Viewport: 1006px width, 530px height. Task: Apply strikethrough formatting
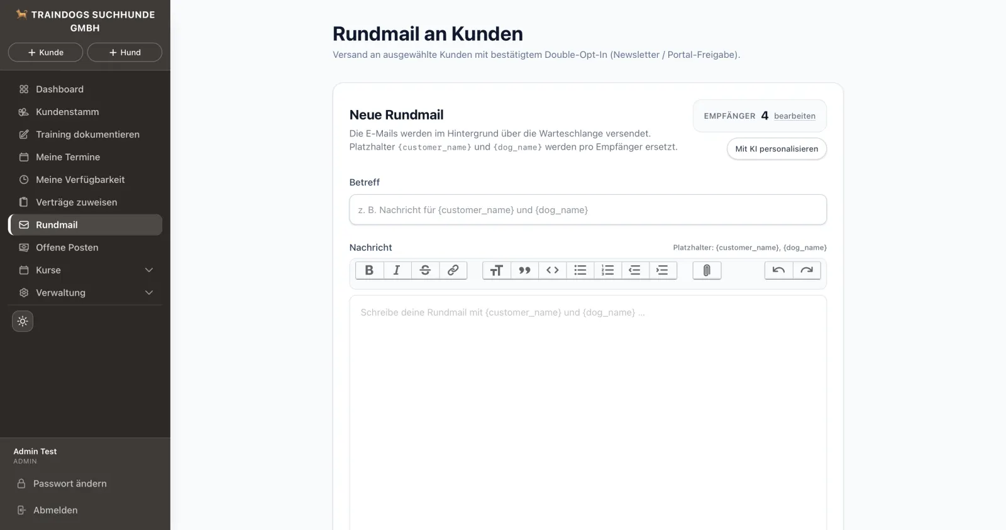(425, 270)
